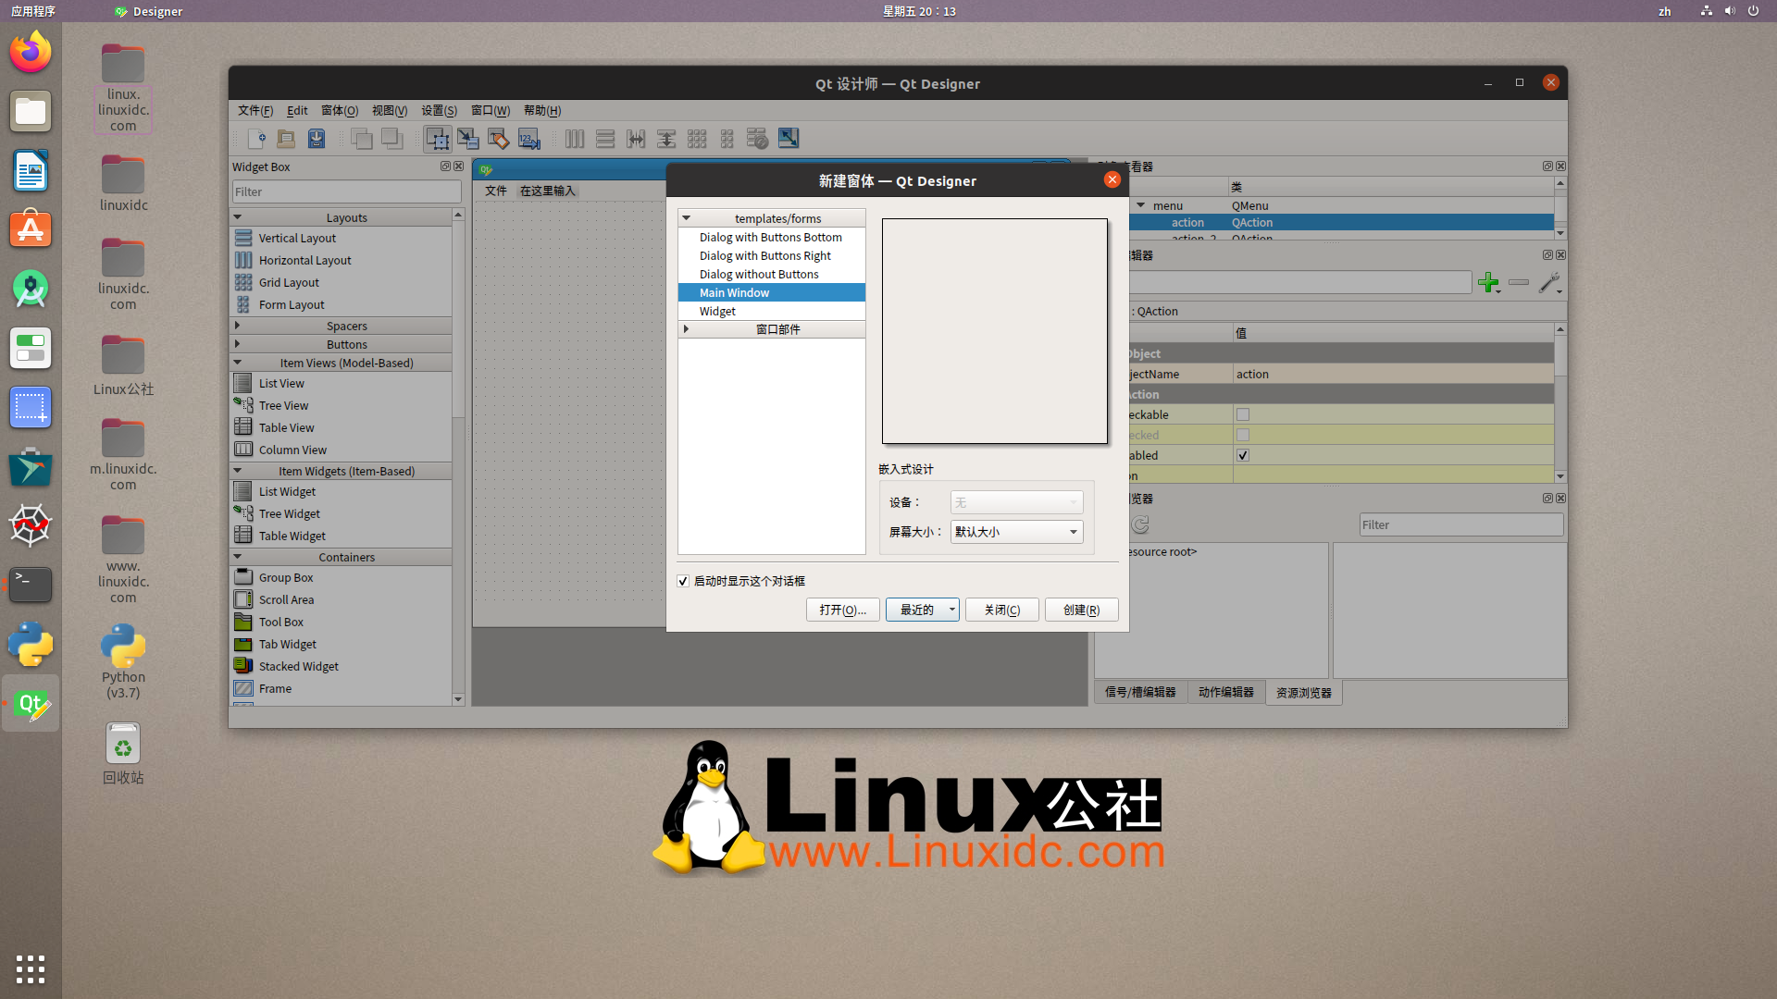Click the Widget Box Filter field

346,191
